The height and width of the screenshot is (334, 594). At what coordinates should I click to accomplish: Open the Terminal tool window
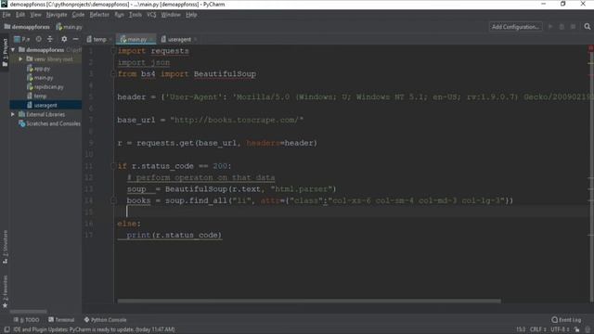coord(61,319)
